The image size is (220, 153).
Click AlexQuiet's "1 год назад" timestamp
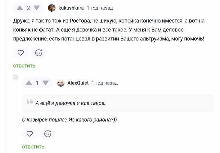[105, 83]
